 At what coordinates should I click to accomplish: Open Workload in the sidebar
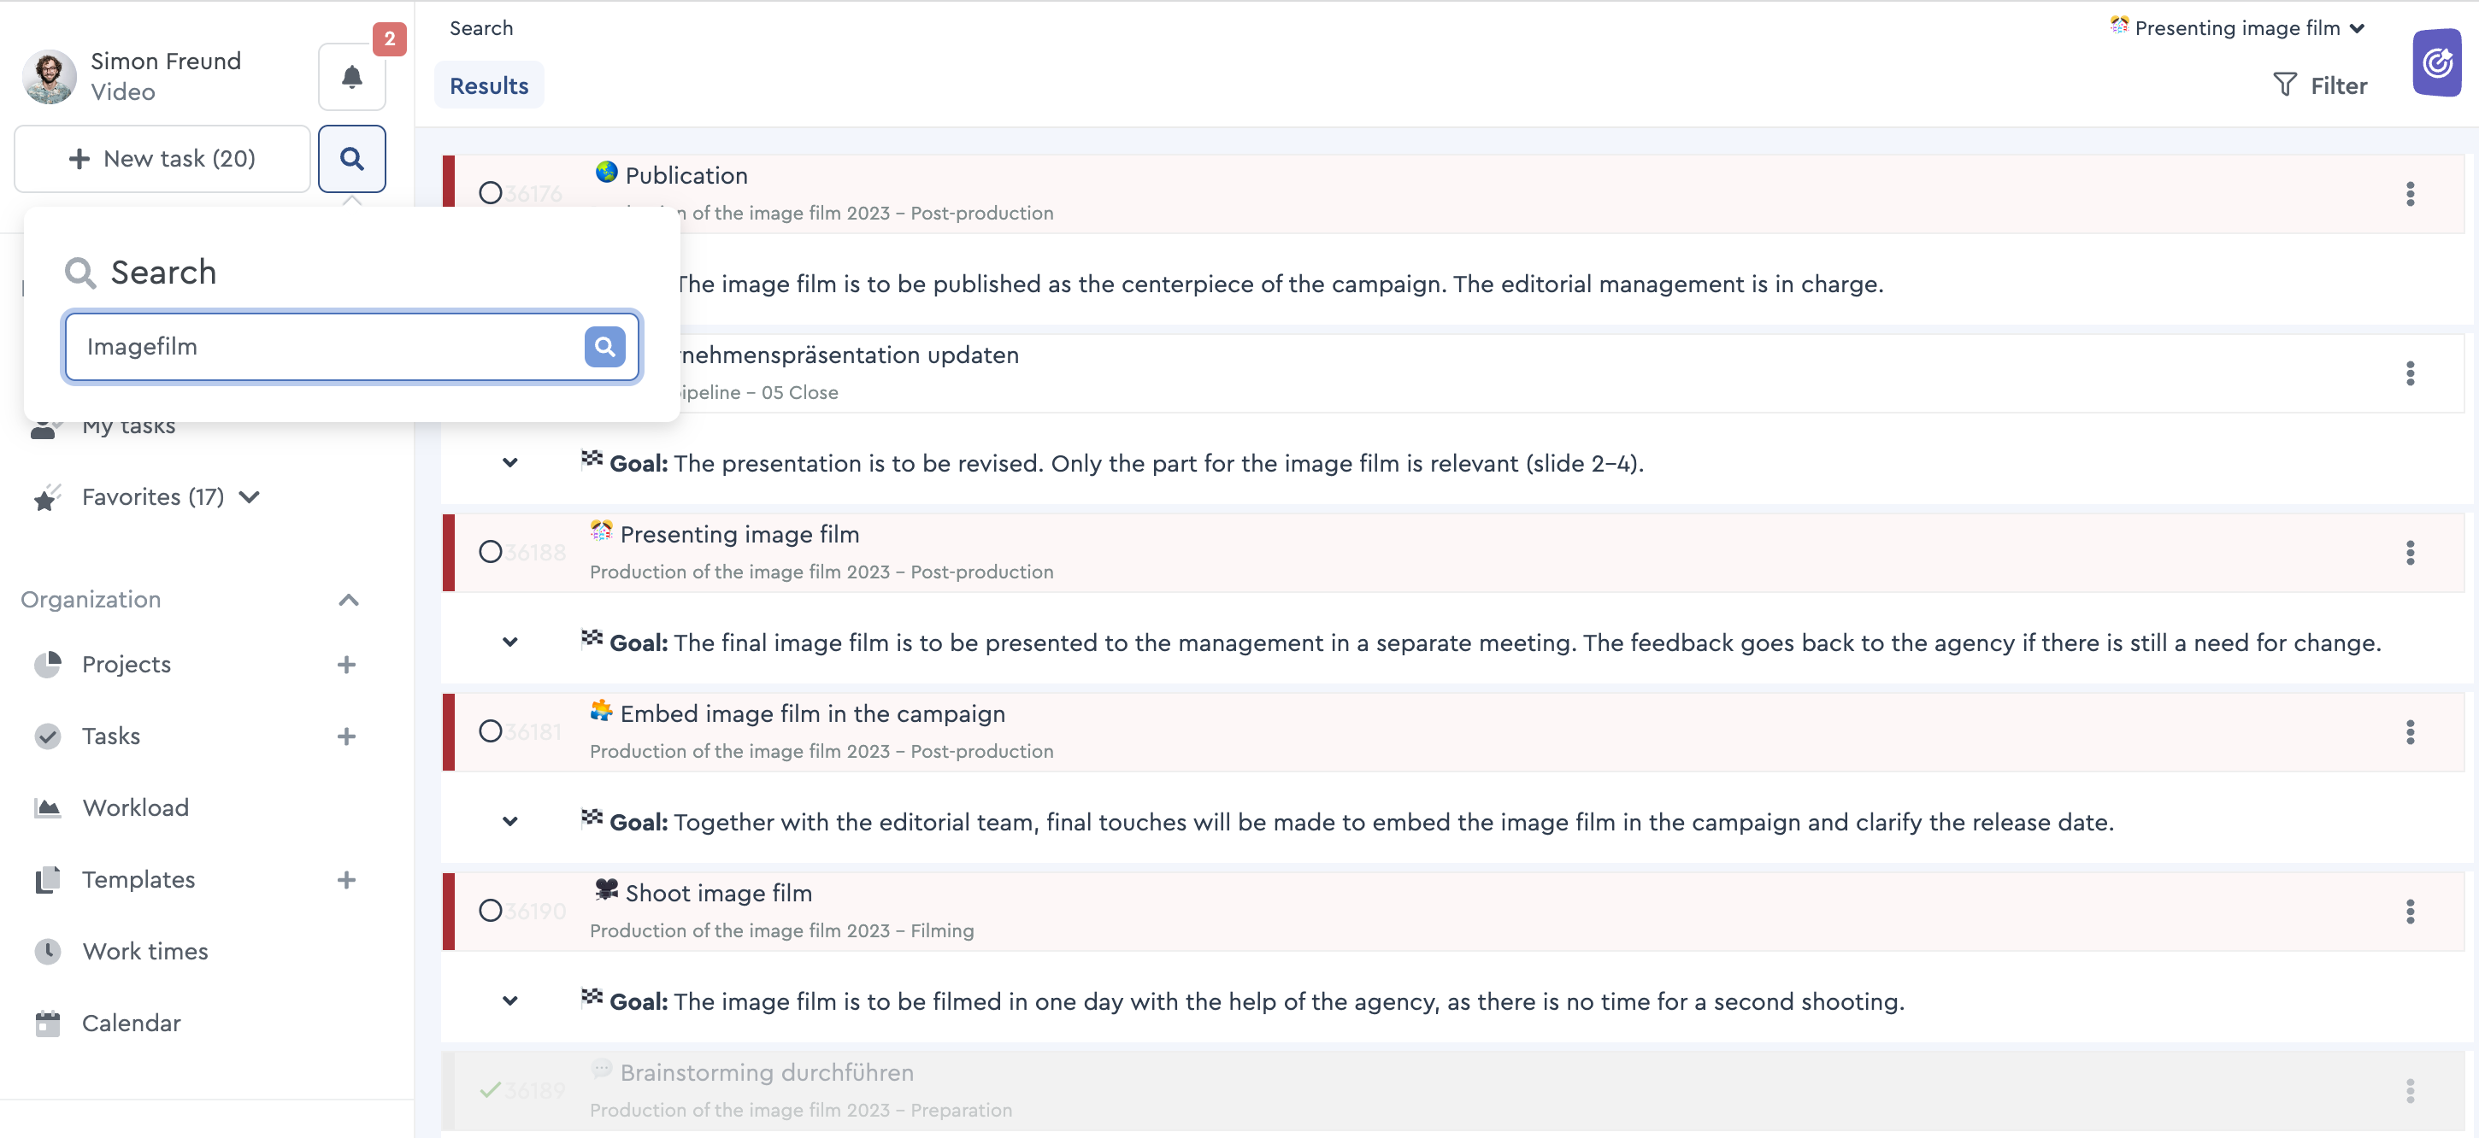[136, 808]
